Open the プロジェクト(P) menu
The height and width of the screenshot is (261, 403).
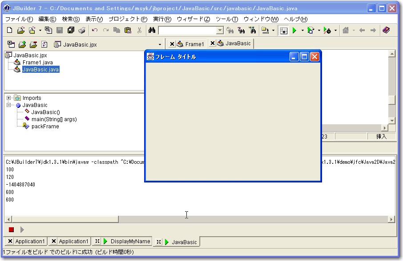(x=128, y=19)
